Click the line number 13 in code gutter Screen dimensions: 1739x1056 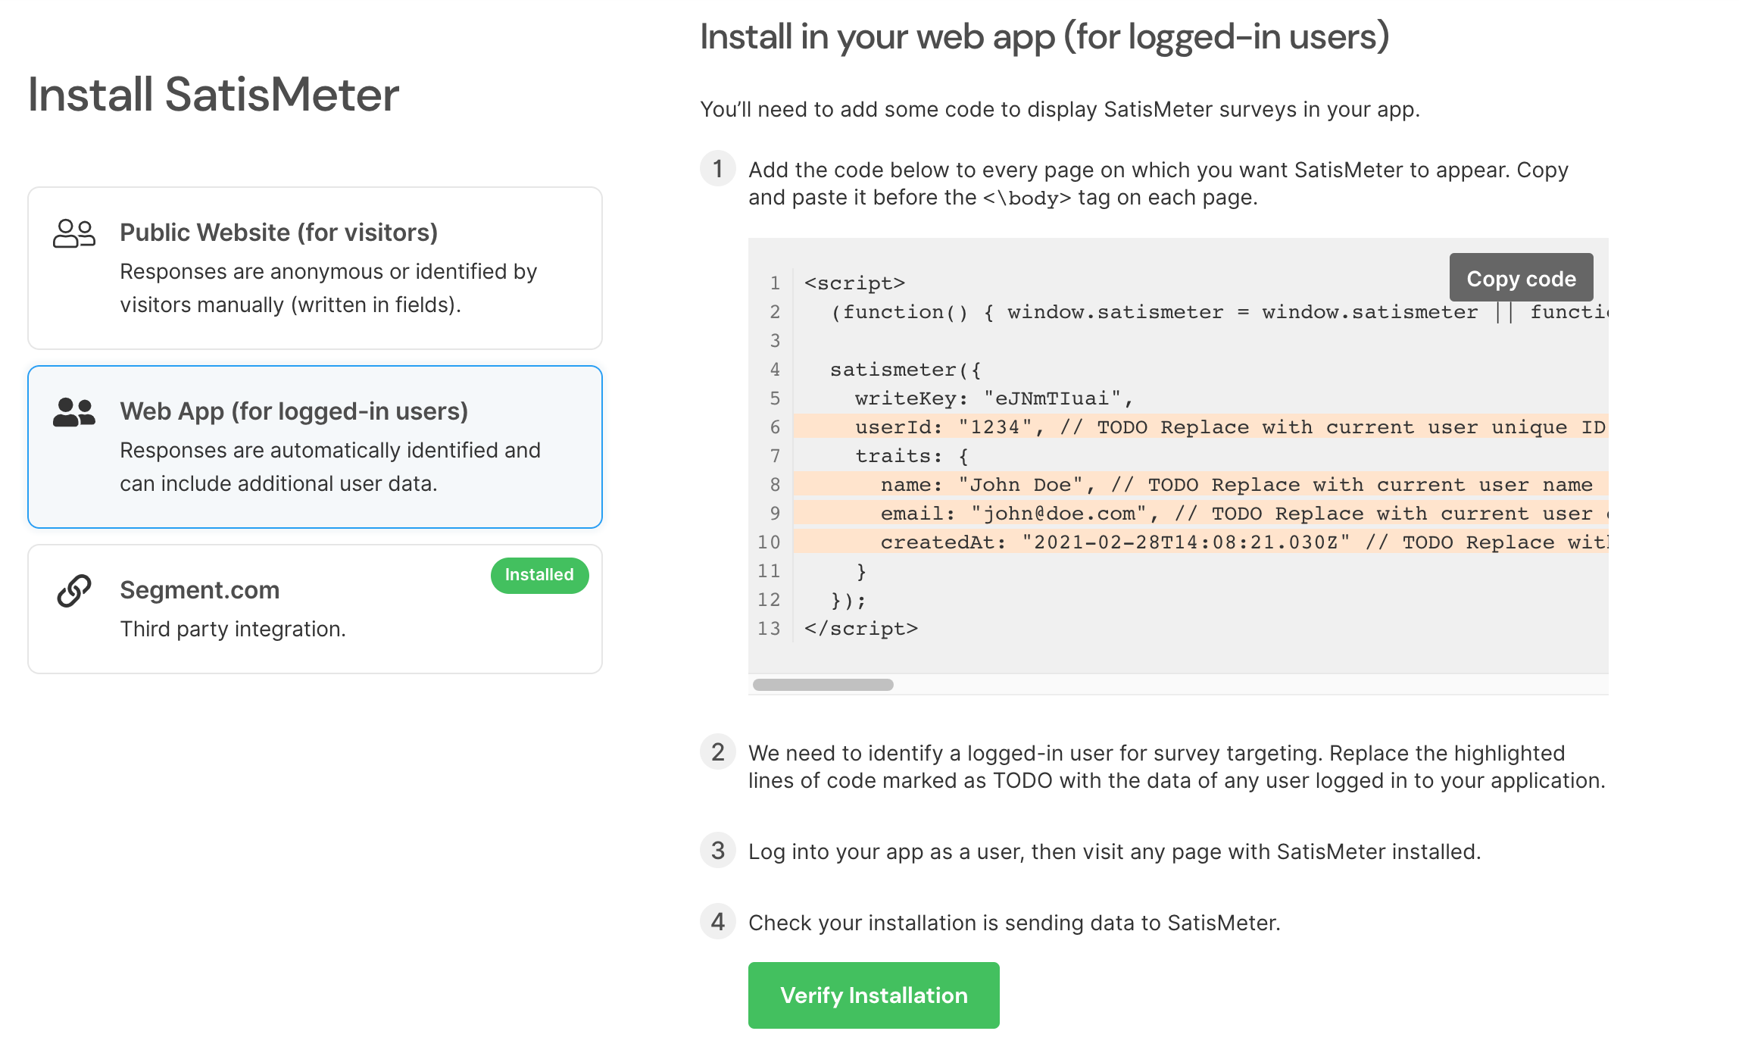(769, 629)
